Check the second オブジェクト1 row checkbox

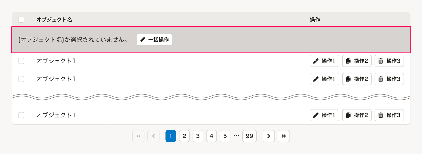(x=21, y=79)
